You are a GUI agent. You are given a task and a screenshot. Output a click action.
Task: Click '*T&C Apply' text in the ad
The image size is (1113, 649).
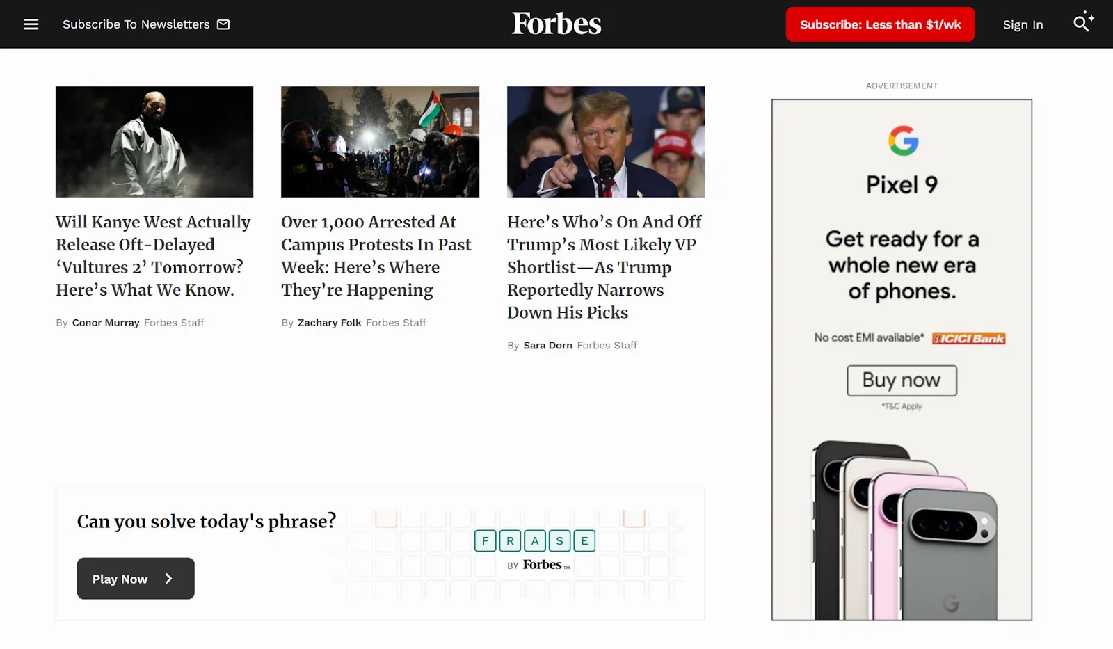(x=902, y=406)
